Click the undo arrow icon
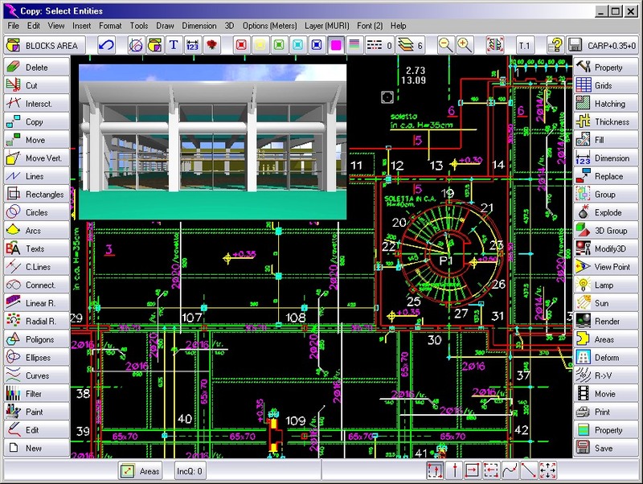643x484 pixels. (107, 45)
